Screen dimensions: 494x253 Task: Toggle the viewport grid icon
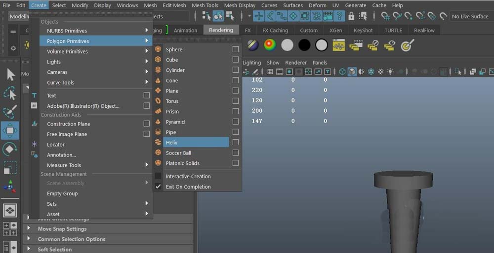point(270,72)
